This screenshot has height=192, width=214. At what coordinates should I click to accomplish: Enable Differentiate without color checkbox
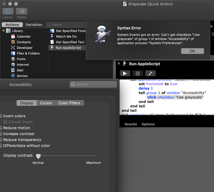click(x=1, y=145)
